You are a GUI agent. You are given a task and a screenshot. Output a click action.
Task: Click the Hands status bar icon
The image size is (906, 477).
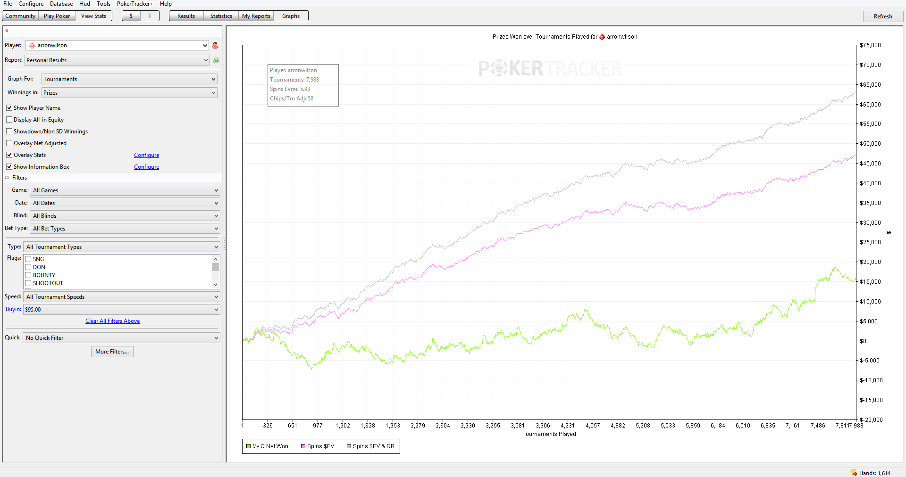(854, 473)
